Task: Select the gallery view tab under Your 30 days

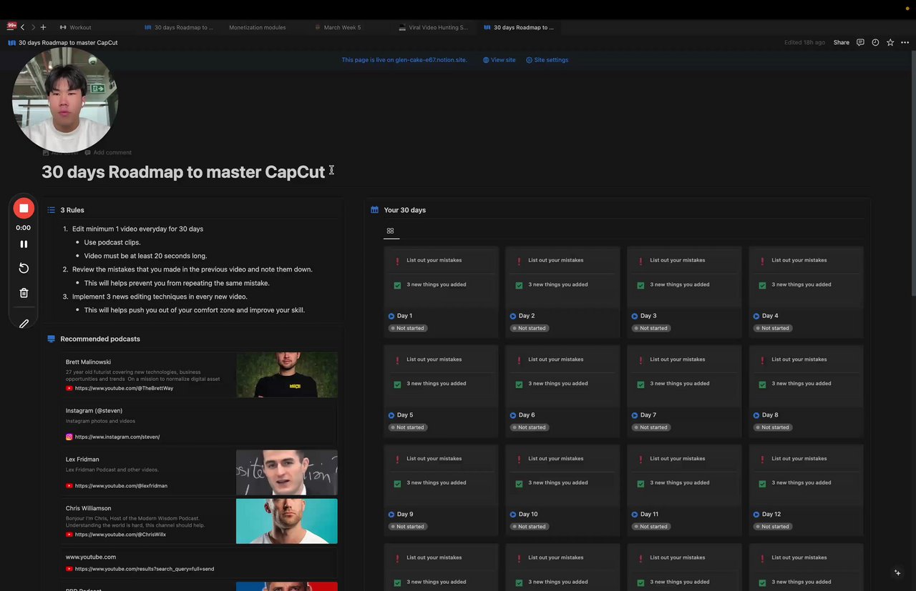Action: pyautogui.click(x=390, y=231)
